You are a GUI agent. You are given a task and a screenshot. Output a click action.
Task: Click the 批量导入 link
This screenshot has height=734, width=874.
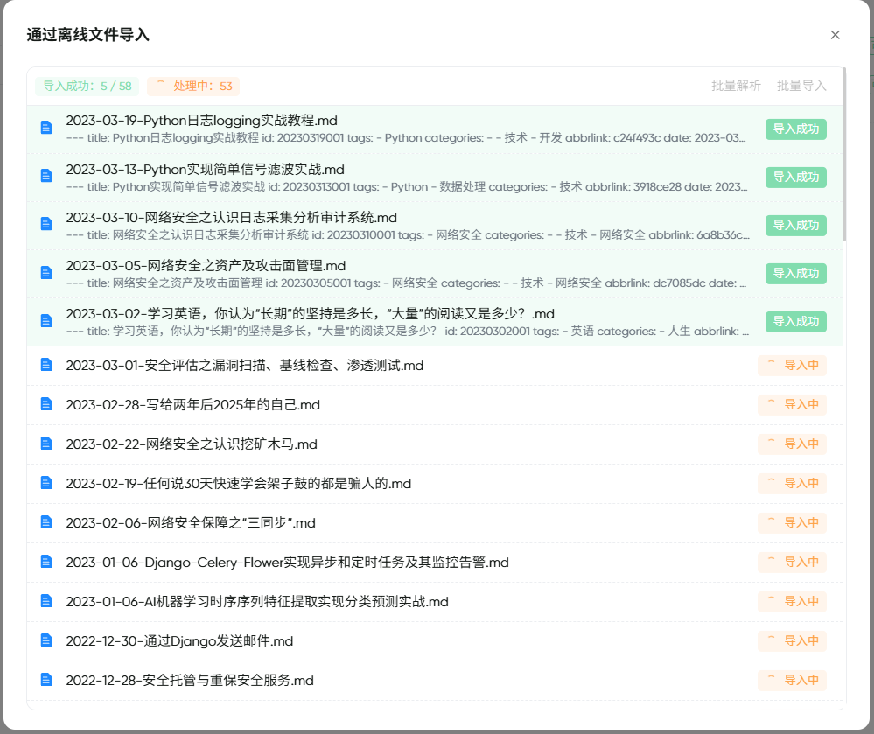click(x=802, y=85)
